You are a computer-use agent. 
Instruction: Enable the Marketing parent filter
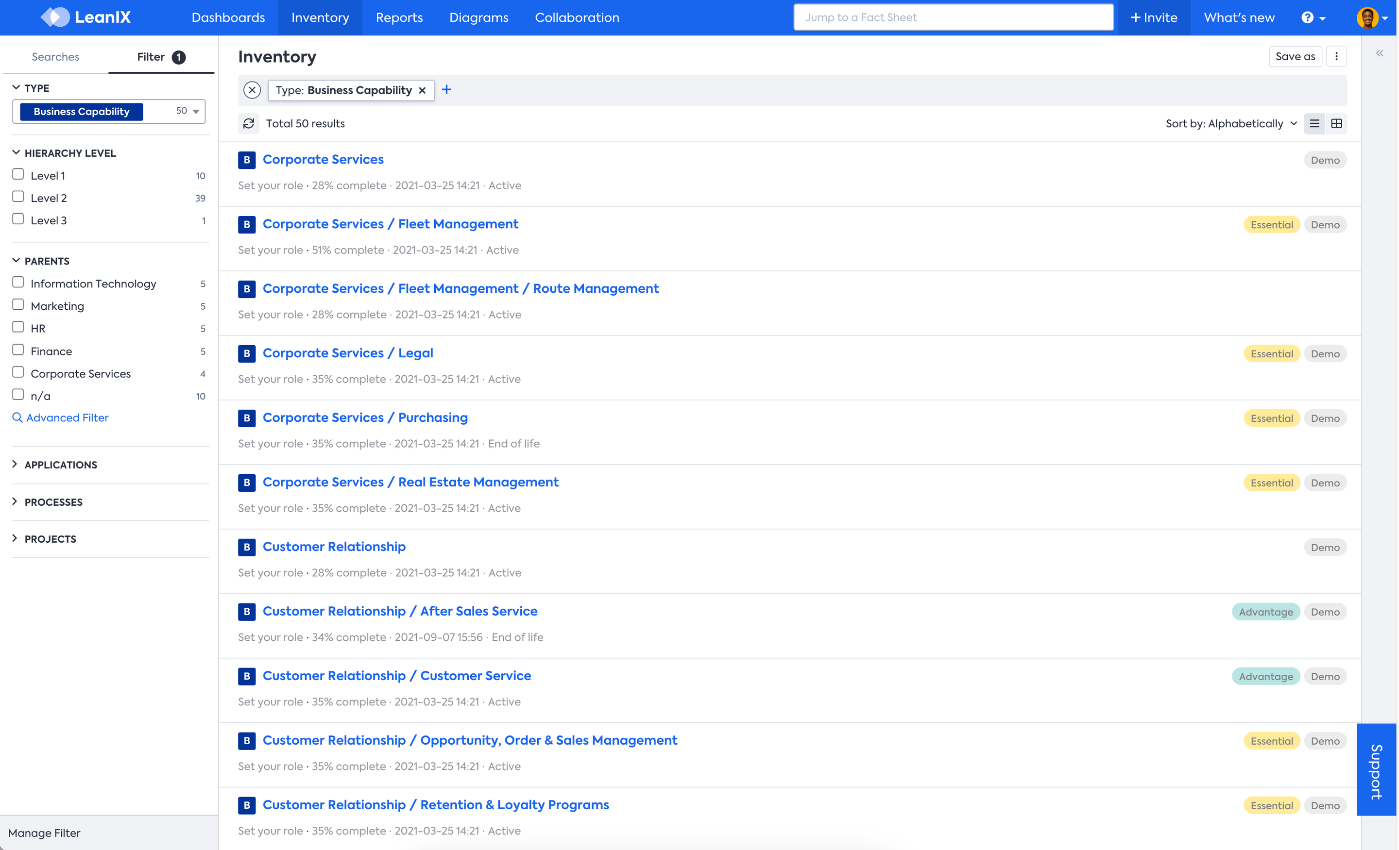18,305
